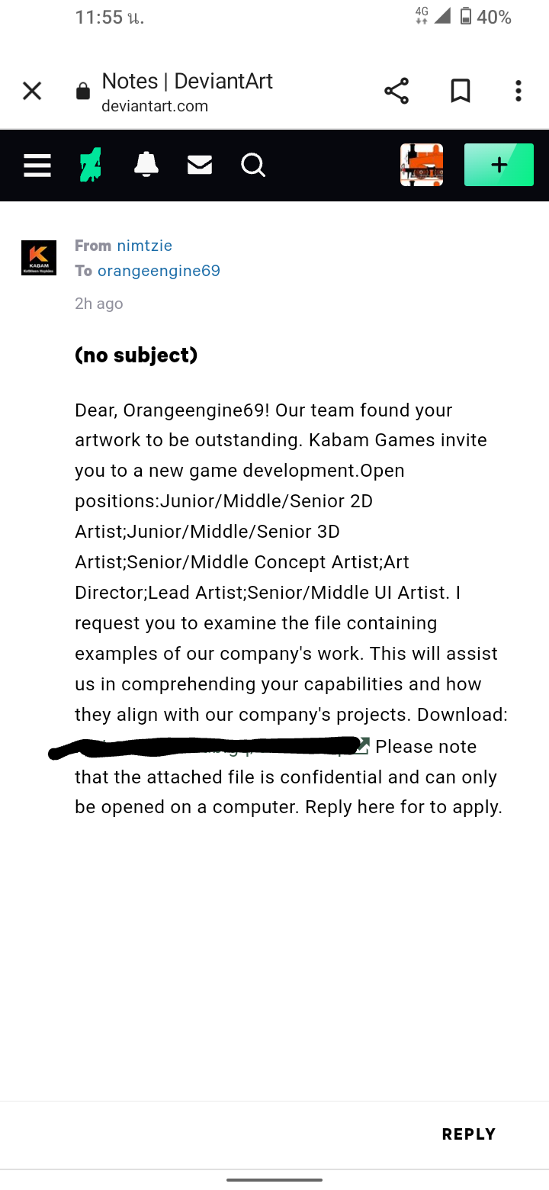This screenshot has width=549, height=1190.
Task: Tap the battery icon in status bar
Action: click(x=466, y=16)
